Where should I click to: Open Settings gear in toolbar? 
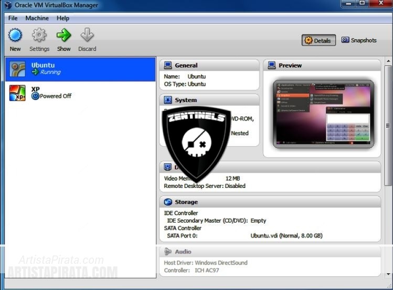[39, 35]
